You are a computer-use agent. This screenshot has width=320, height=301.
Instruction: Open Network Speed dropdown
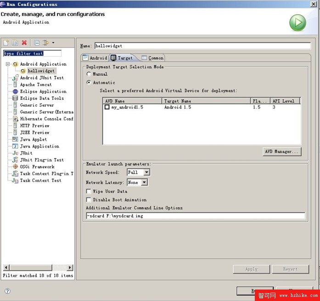pos(146,172)
